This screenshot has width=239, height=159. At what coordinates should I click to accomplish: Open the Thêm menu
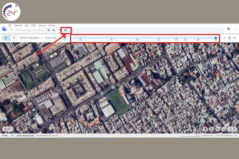(x=34, y=25)
